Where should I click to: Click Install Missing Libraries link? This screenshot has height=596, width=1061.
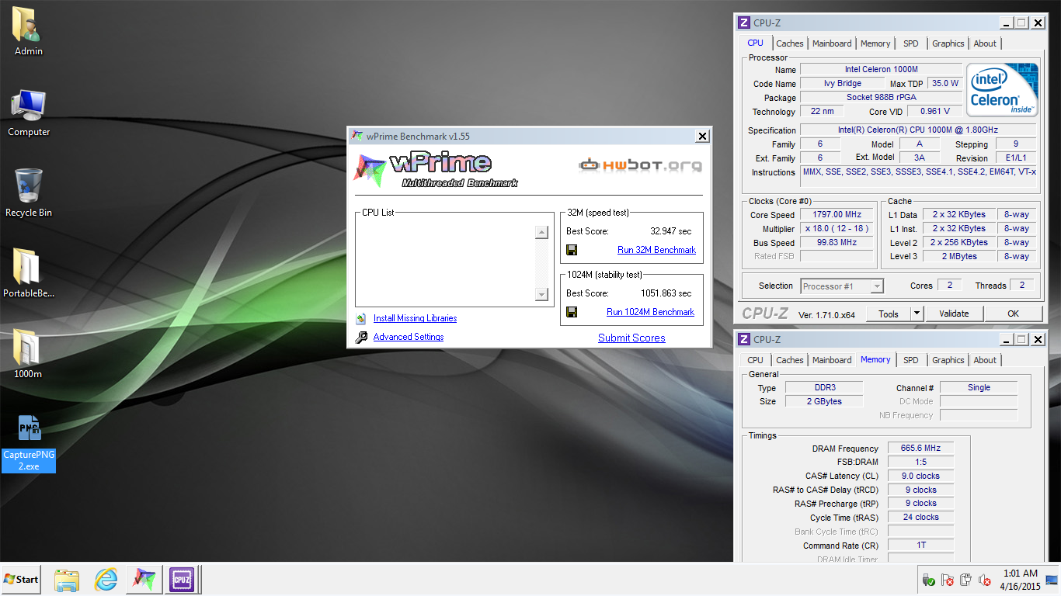pyautogui.click(x=415, y=318)
